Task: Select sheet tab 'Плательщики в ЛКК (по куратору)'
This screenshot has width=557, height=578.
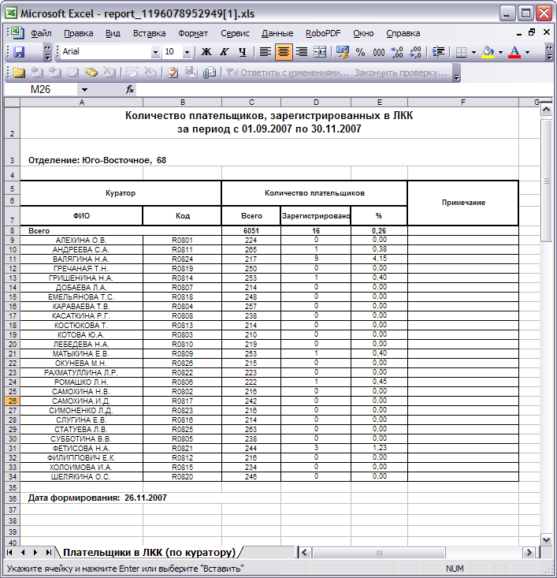Action: pyautogui.click(x=149, y=552)
